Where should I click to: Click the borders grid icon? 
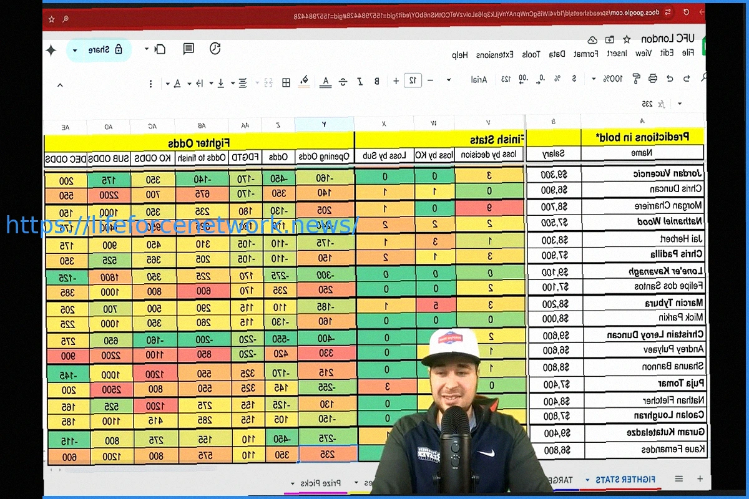point(286,82)
